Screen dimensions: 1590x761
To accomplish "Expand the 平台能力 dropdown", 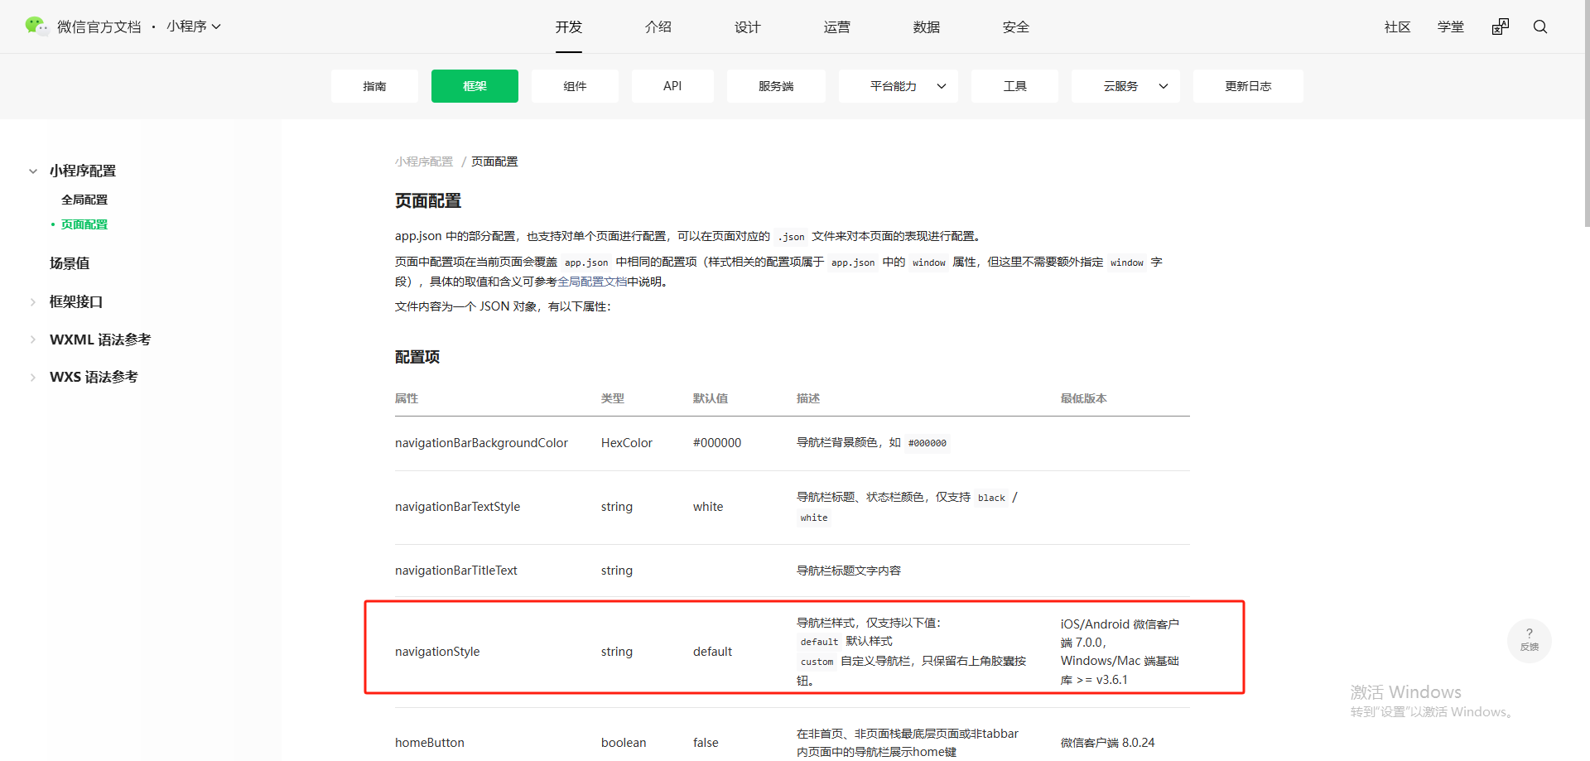I will coord(898,86).
